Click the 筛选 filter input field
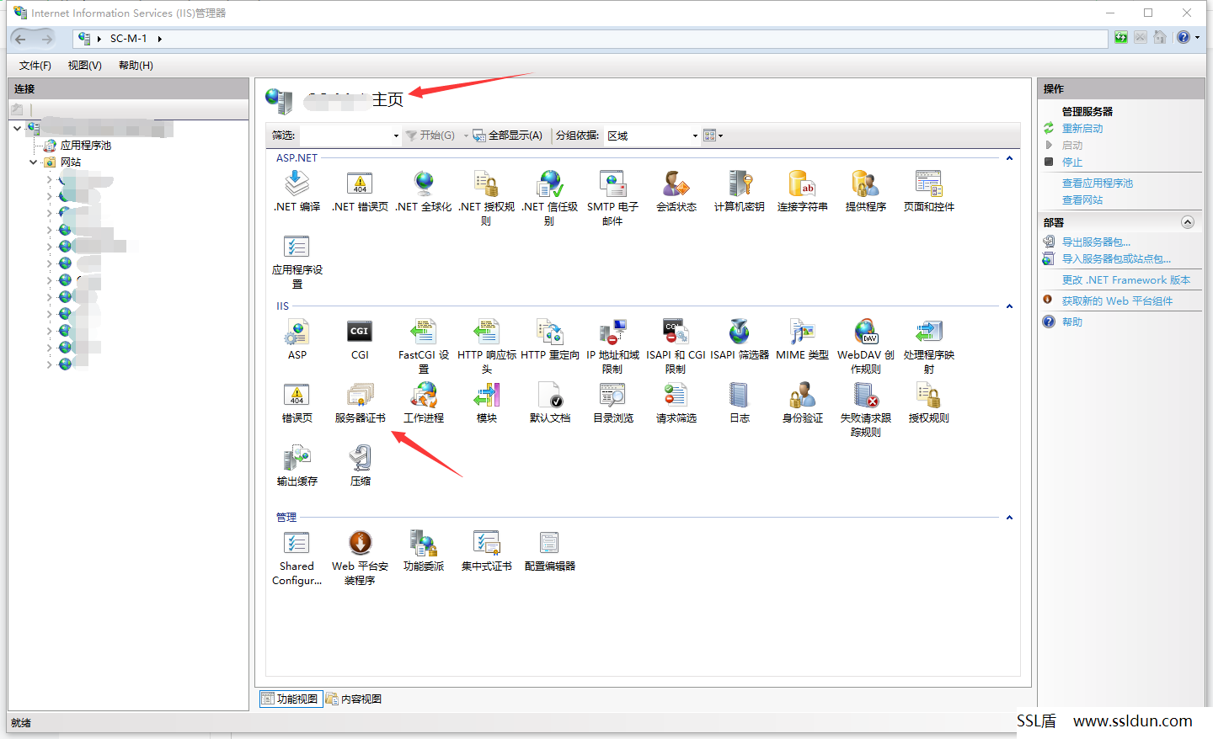 pyautogui.click(x=350, y=136)
